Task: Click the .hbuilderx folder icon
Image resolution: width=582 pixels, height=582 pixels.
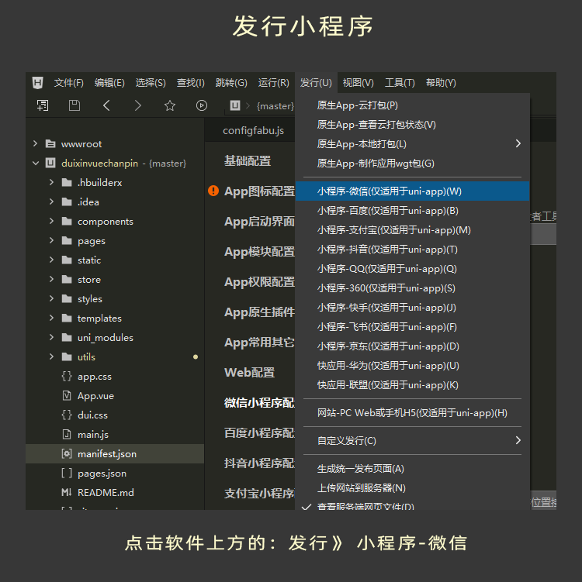Action: 67,182
